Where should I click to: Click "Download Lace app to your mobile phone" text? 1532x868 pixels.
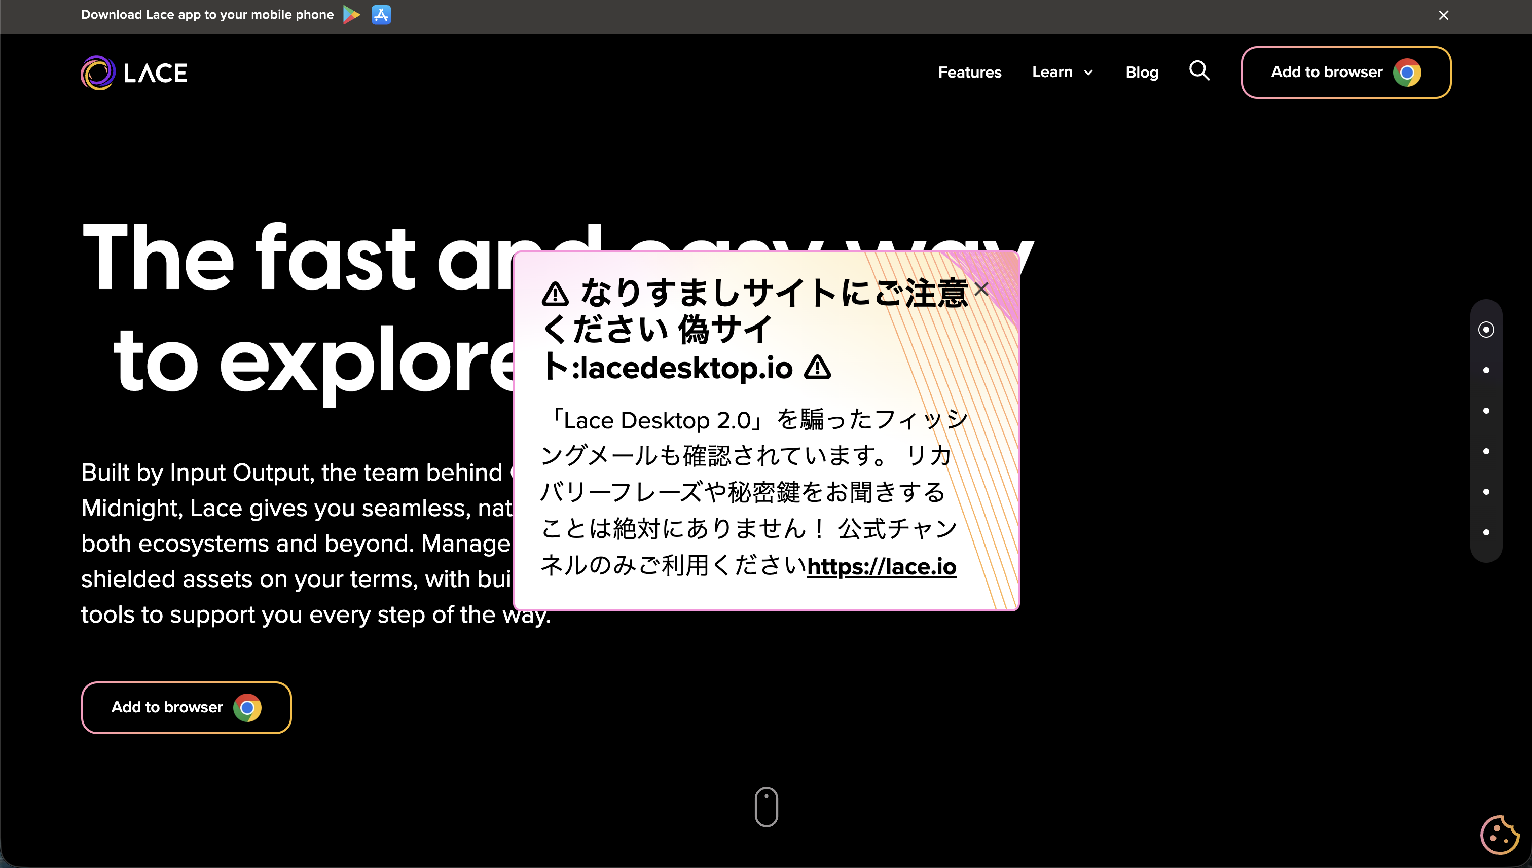click(x=207, y=14)
